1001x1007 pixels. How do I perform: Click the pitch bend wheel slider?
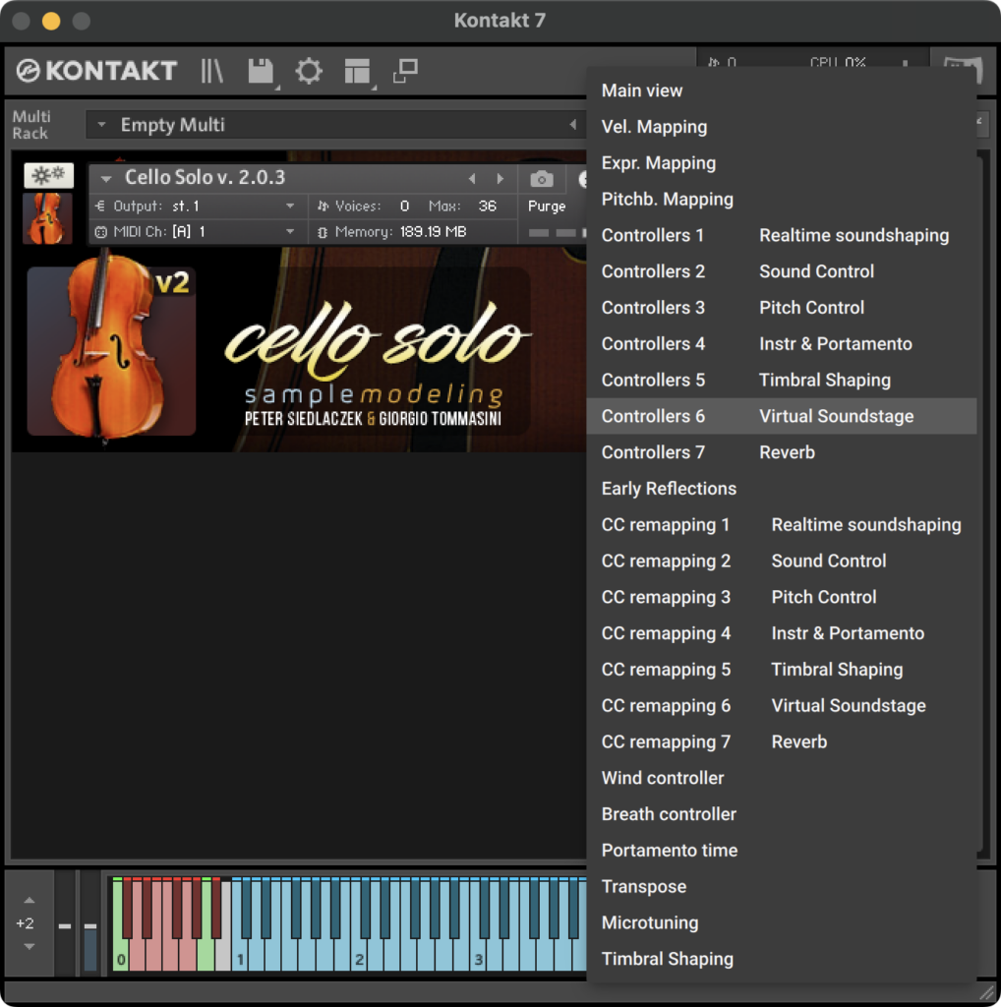(65, 924)
